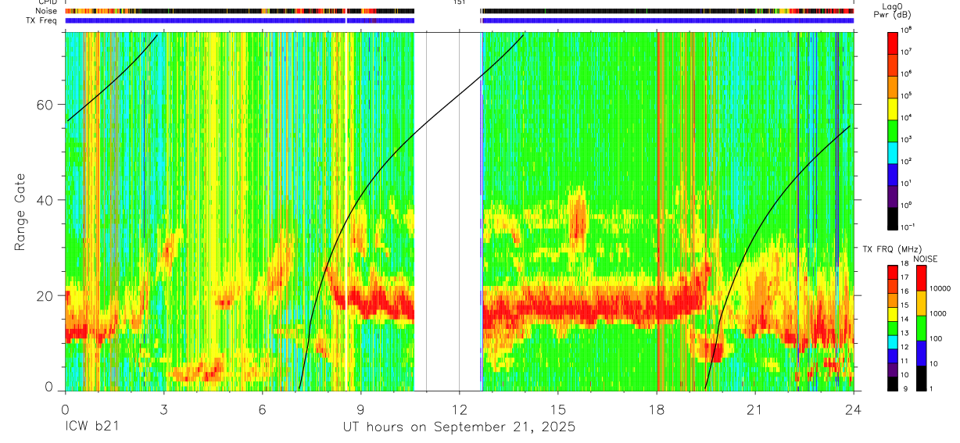Click the '10000' label on the NOISE legend
Viewport: 960px width, 443px height.
point(939,289)
